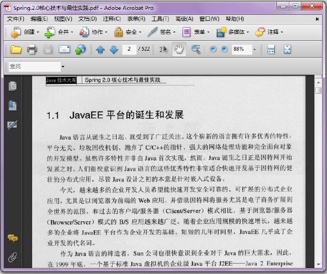
Task: Expand the 注释 toolbar dropdown arrow
Action: tap(282, 32)
